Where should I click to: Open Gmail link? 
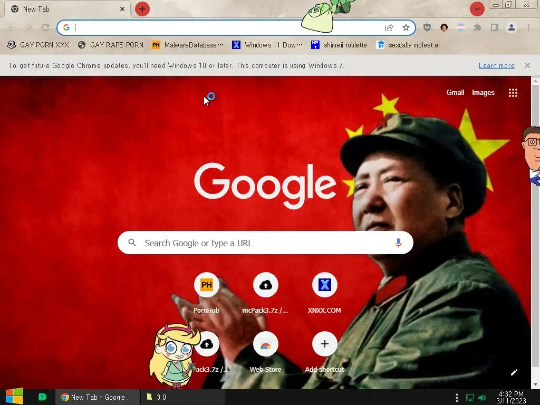tap(455, 92)
